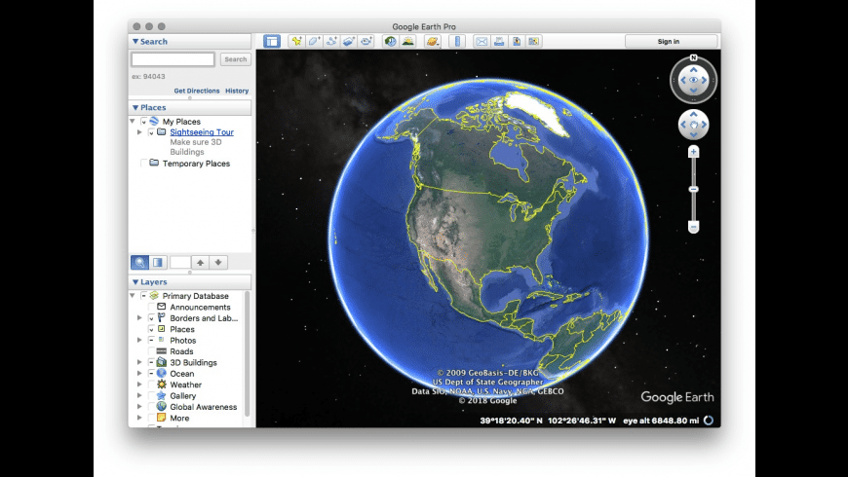Click the Layers panel vertical scrollbar
848x477 pixels.
(x=248, y=353)
